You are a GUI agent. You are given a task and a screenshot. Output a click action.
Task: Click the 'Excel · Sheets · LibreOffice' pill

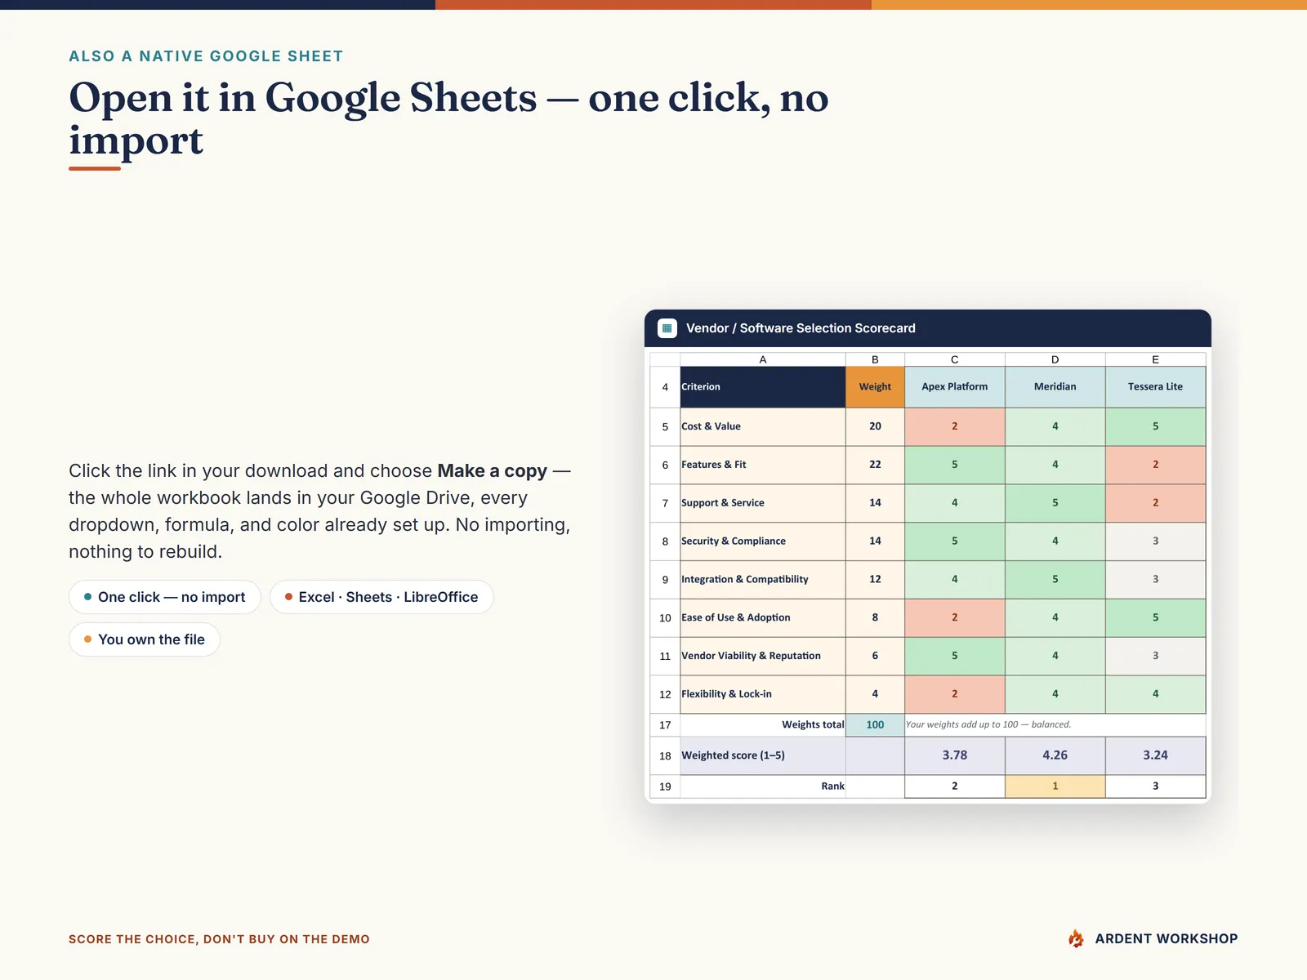[x=381, y=597]
